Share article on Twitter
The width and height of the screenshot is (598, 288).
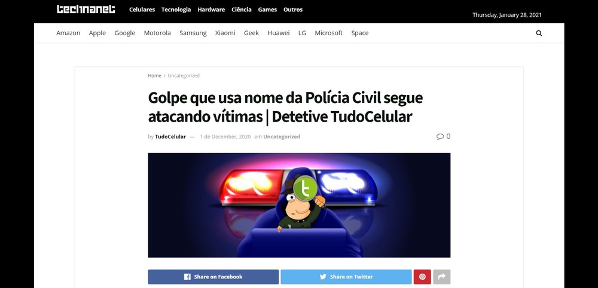pyautogui.click(x=346, y=277)
